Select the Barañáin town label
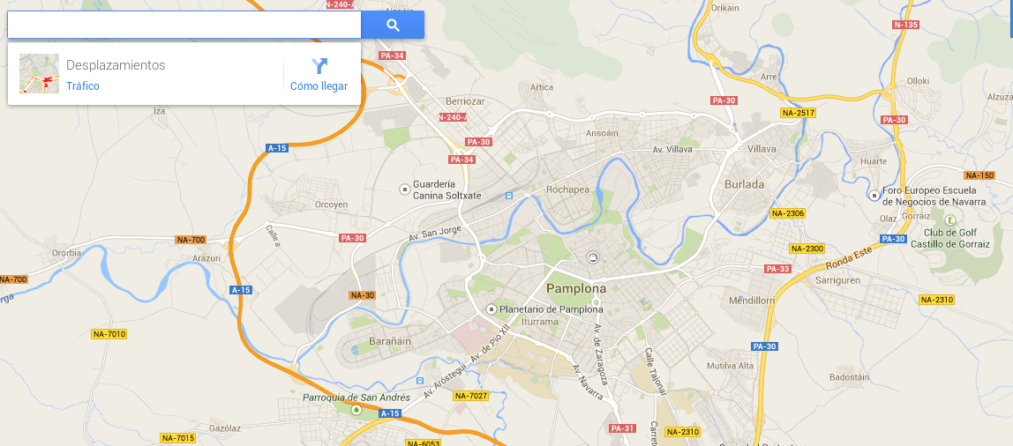 (x=389, y=341)
